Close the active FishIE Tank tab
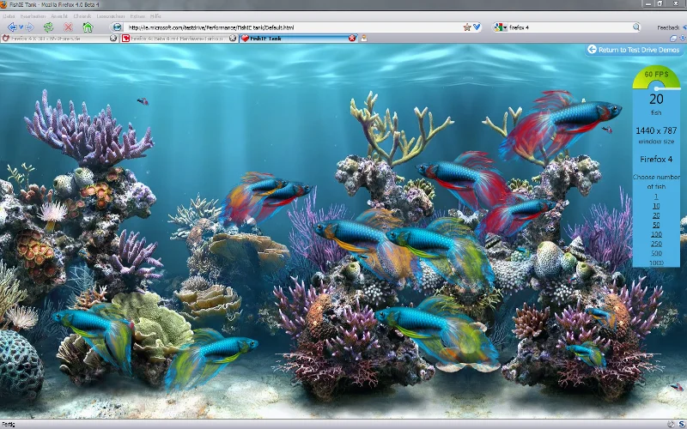This screenshot has height=429, width=687. [352, 39]
